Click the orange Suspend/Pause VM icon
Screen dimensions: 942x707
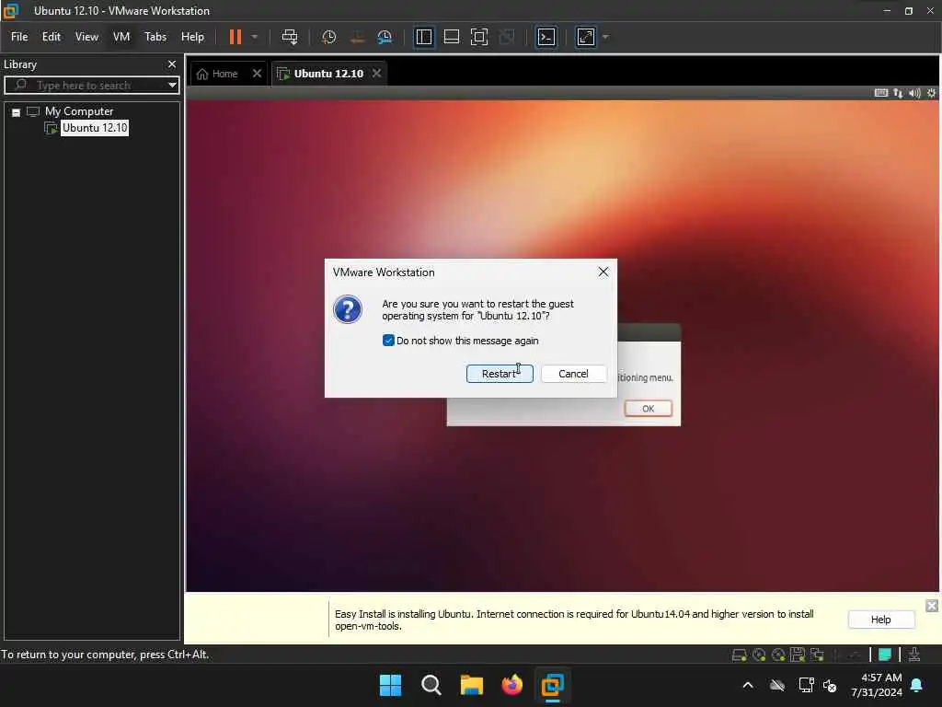[x=235, y=37]
